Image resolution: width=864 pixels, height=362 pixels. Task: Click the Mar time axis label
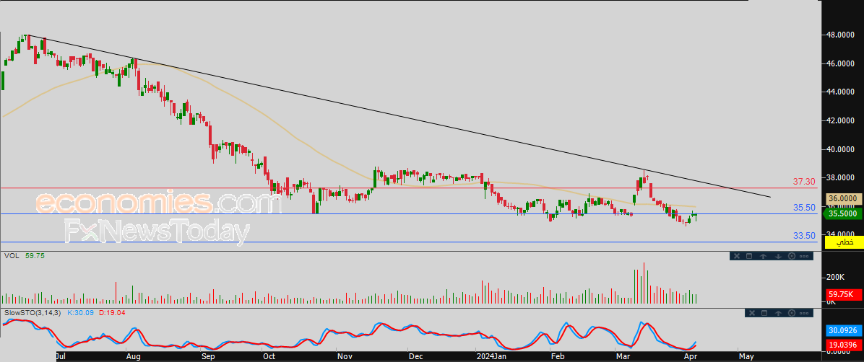click(x=623, y=356)
